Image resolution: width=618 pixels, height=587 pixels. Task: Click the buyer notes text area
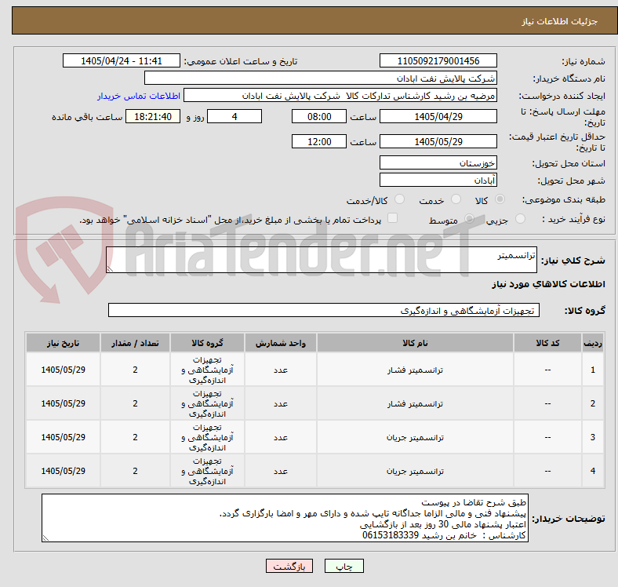[285, 518]
